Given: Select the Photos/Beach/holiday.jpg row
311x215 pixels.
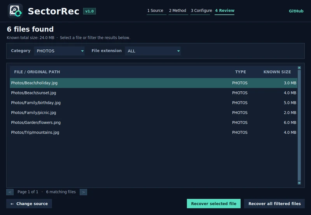Looking at the screenshot, I should [154, 83].
